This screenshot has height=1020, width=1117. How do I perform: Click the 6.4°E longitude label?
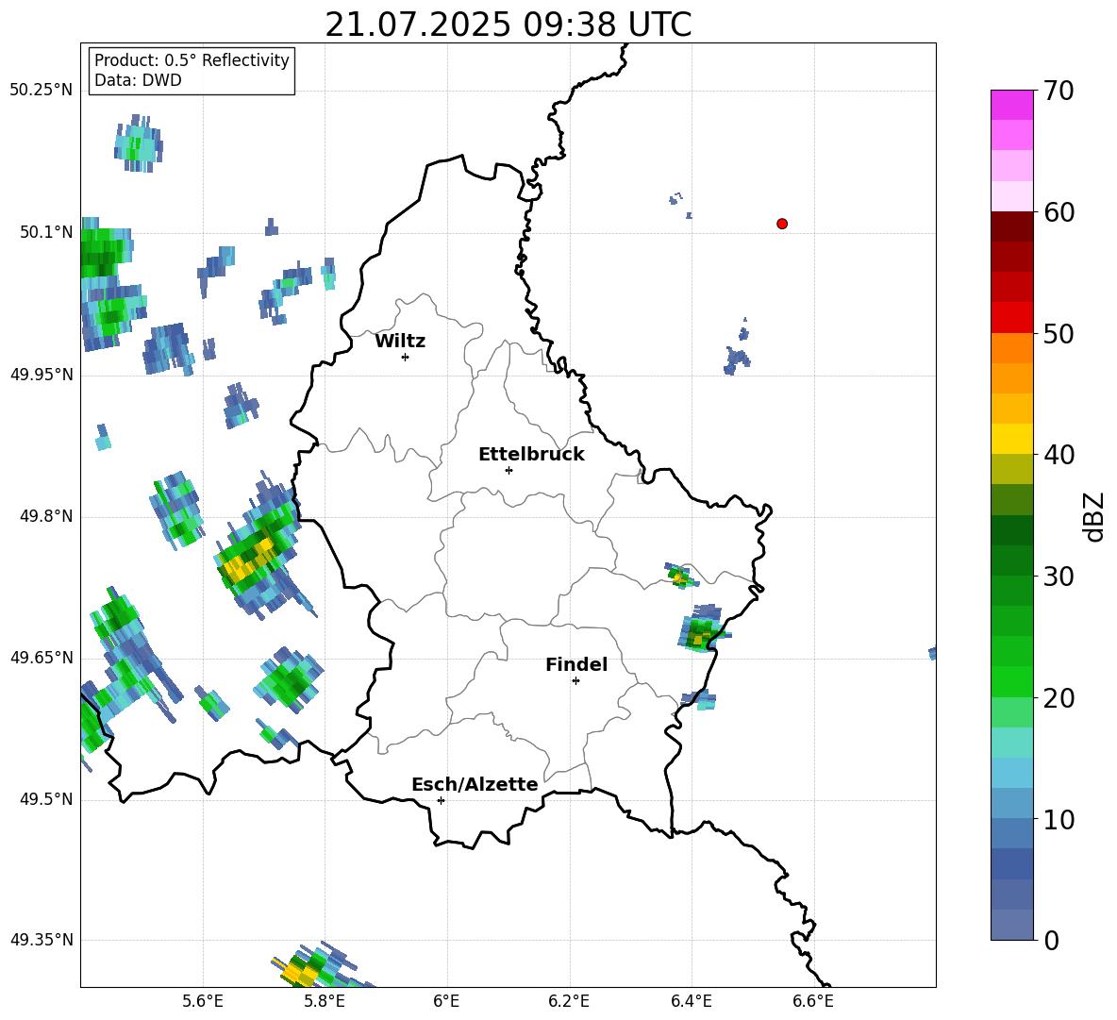691,1001
